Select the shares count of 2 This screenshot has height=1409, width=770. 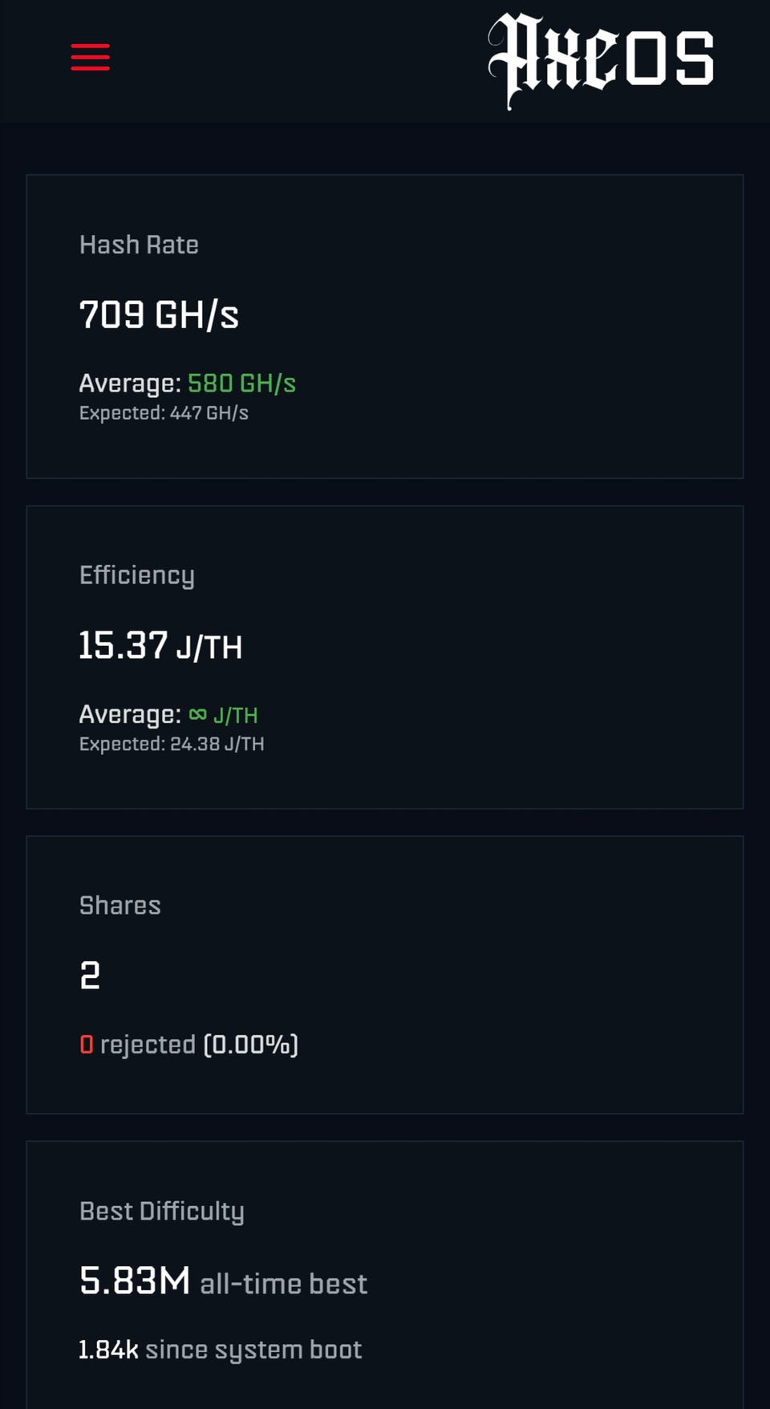point(90,975)
